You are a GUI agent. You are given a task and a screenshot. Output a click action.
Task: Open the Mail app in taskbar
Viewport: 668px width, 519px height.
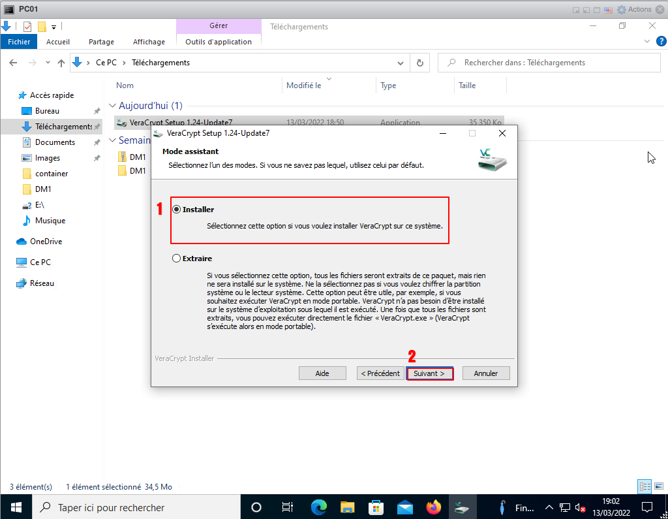tap(404, 507)
